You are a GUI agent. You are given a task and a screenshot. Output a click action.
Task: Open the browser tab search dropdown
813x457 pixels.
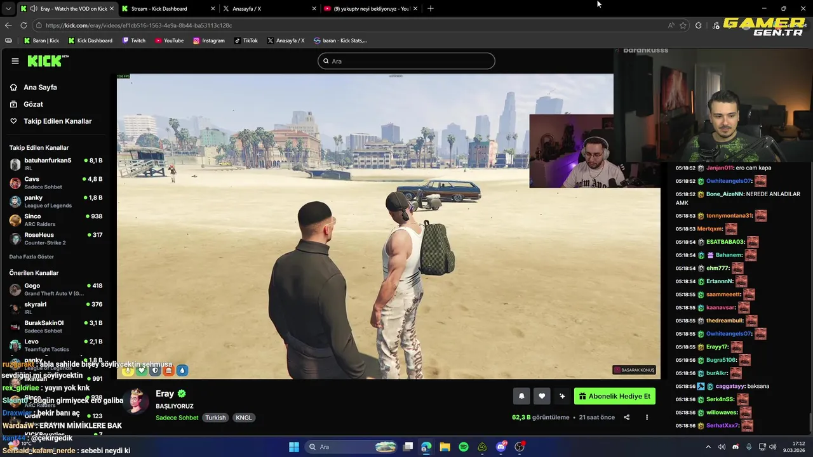pyautogui.click(x=8, y=9)
